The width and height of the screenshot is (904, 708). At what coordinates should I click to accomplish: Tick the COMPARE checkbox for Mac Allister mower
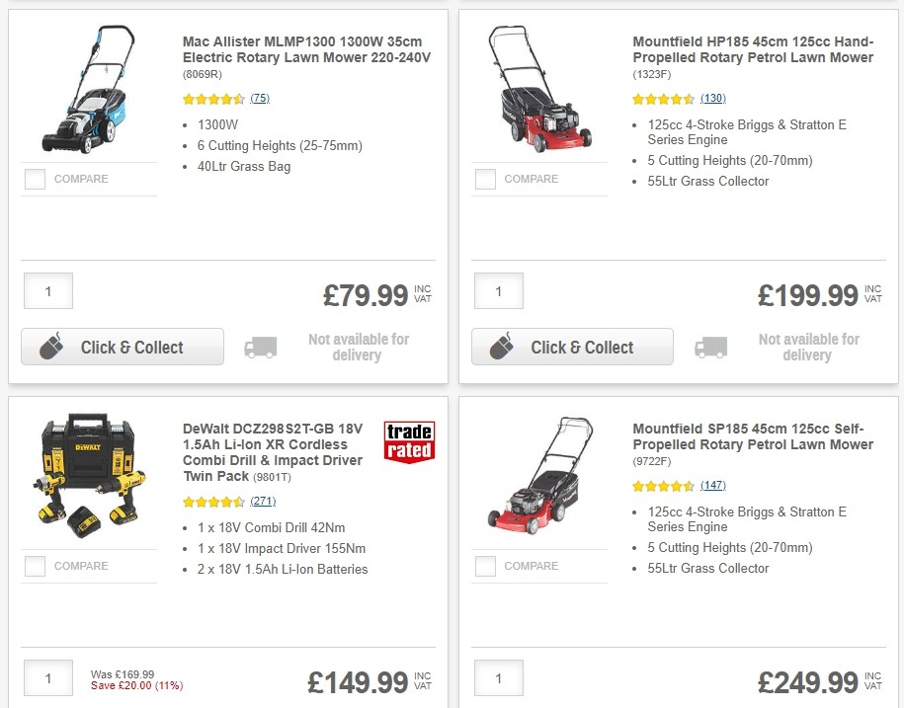coord(35,179)
